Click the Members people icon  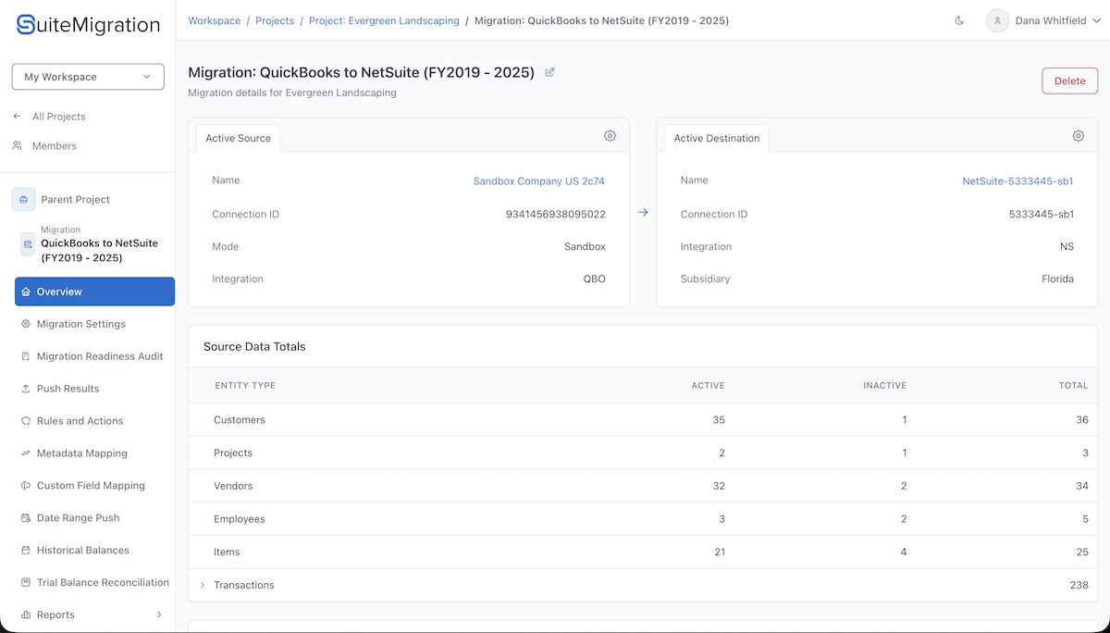[x=17, y=146]
